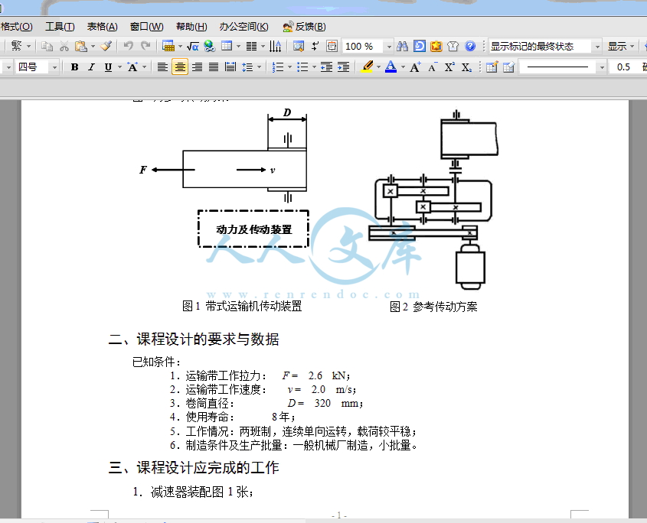The height and width of the screenshot is (523, 647).
Task: Toggle Align Right
Action: (x=197, y=67)
